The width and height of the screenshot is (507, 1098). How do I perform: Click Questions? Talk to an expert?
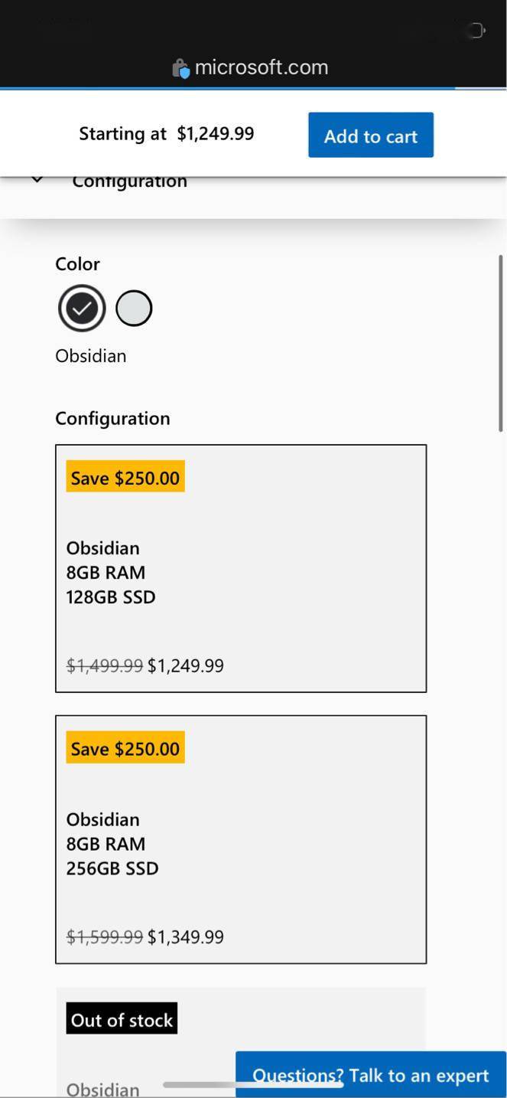pos(371,1075)
